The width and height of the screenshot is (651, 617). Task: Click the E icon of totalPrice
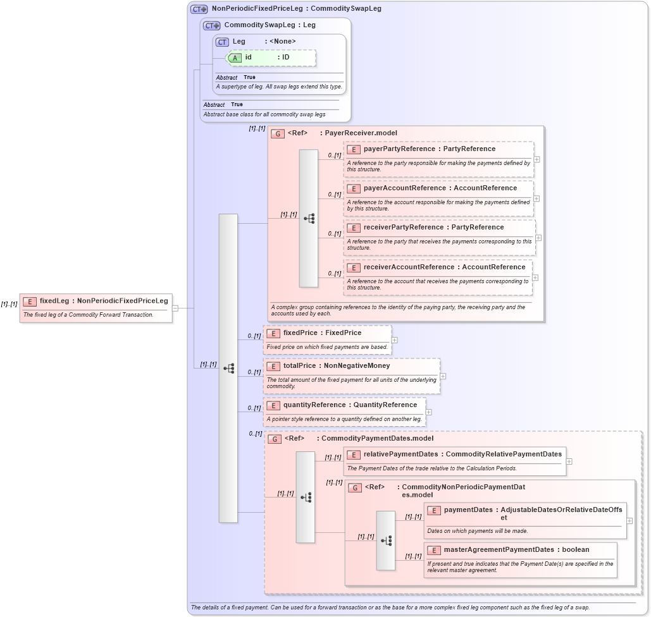(273, 367)
